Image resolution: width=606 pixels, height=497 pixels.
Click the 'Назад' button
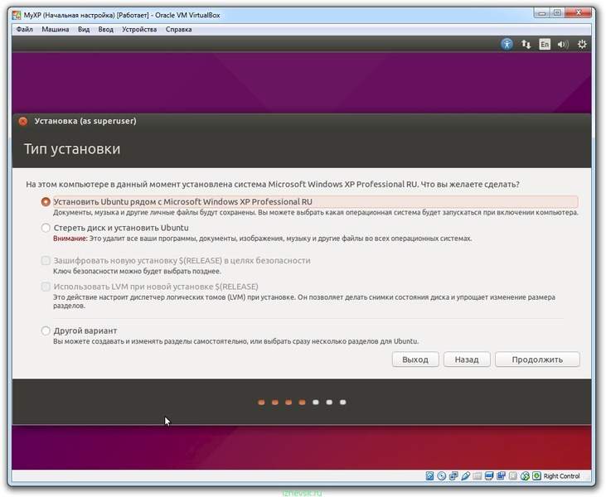tap(466, 359)
